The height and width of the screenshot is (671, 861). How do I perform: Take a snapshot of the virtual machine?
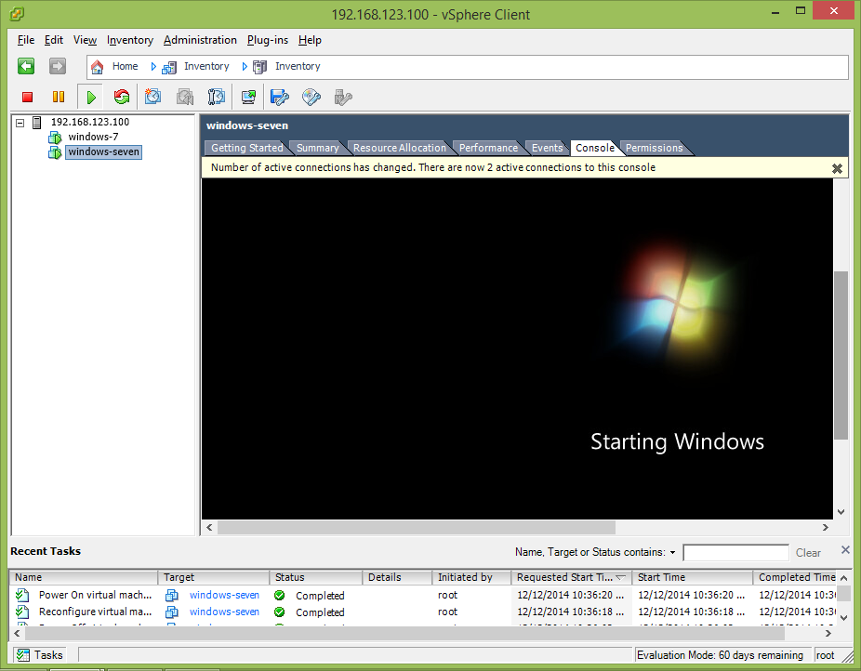(x=152, y=97)
